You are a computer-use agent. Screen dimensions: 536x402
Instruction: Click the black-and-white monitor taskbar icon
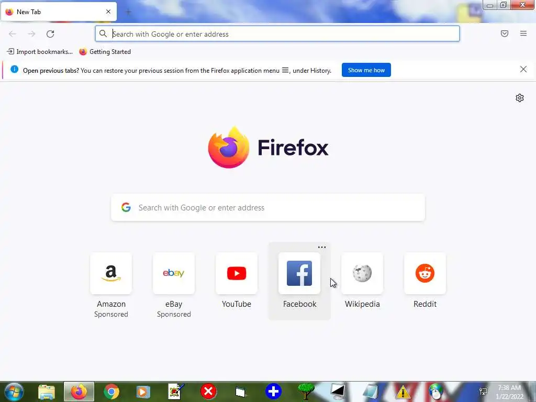tap(338, 392)
